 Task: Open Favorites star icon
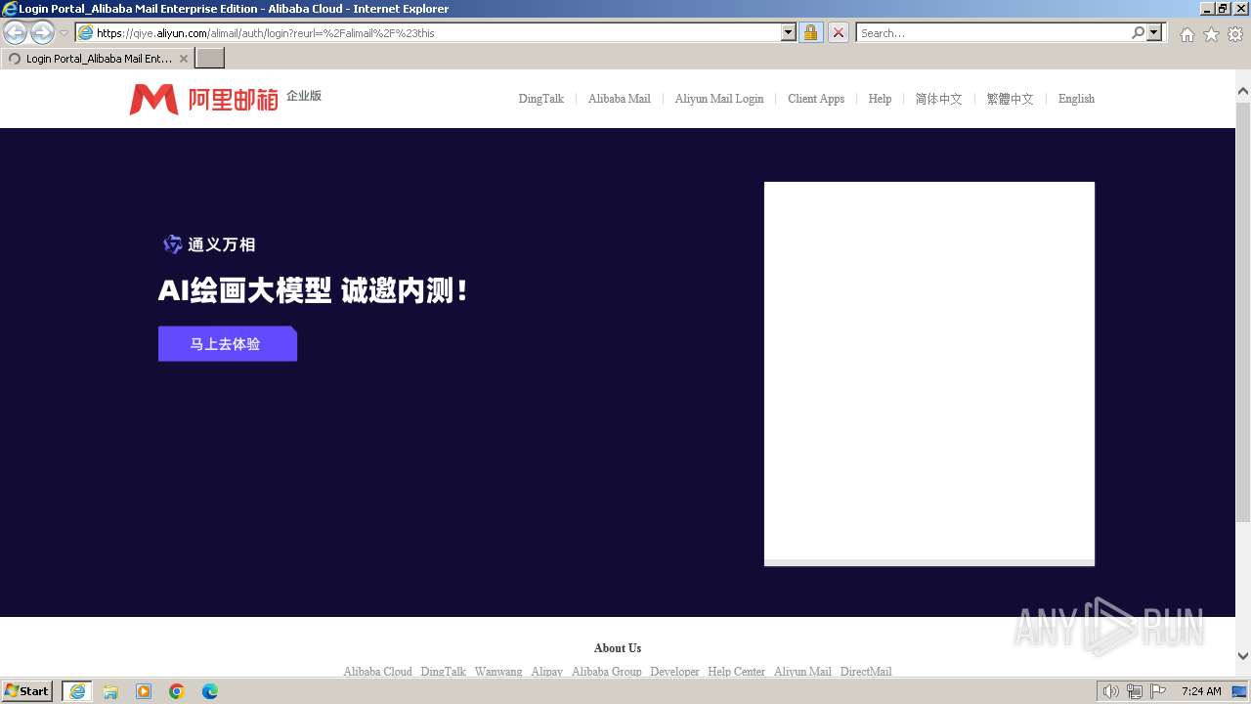pyautogui.click(x=1211, y=34)
